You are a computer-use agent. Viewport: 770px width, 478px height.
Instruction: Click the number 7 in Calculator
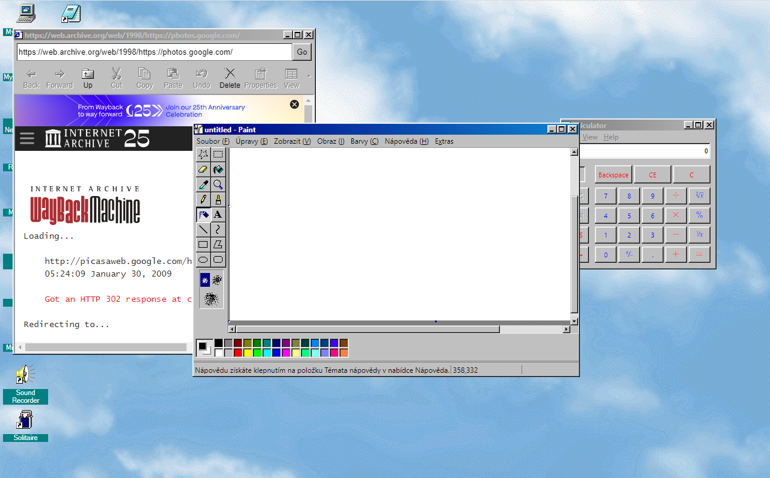(x=606, y=196)
